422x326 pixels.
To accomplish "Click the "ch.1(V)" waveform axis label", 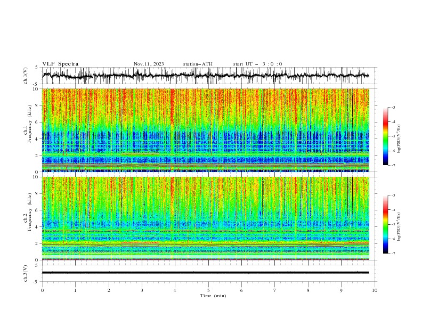I will pos(26,76).
